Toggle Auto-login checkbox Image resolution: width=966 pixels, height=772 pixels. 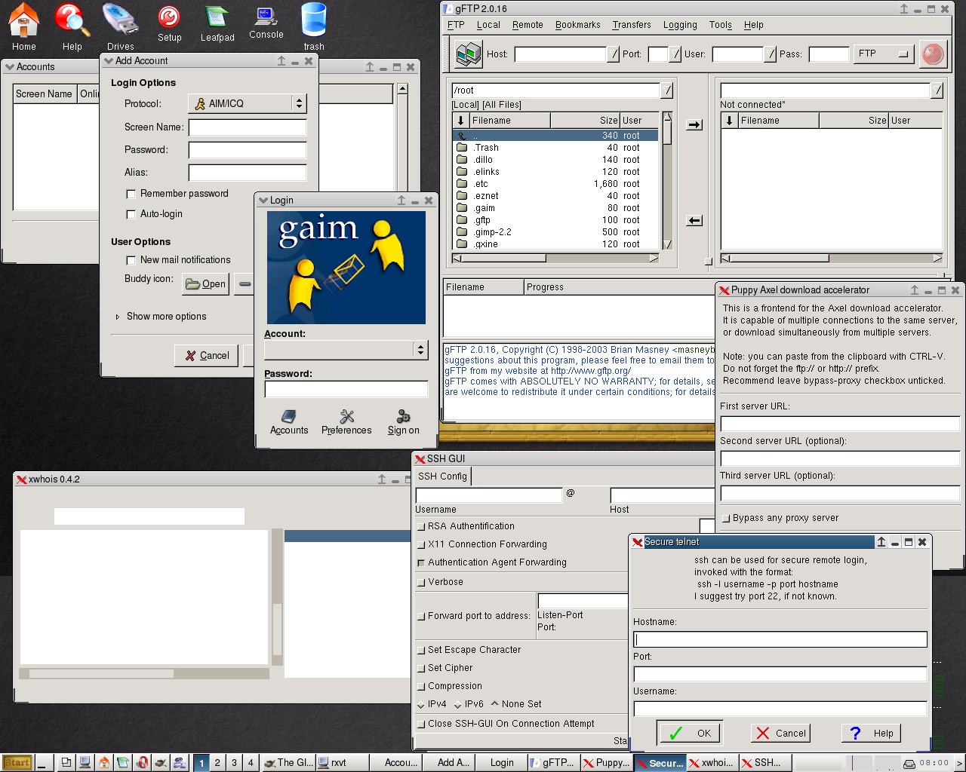[131, 214]
